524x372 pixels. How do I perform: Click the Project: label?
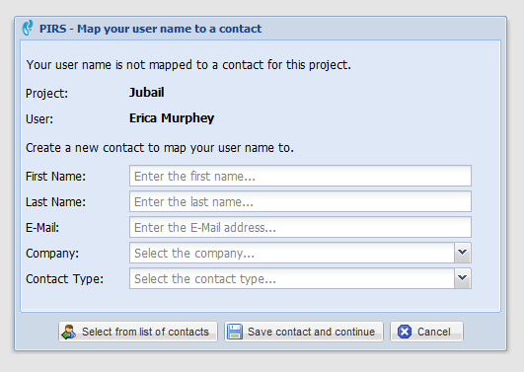(x=46, y=94)
